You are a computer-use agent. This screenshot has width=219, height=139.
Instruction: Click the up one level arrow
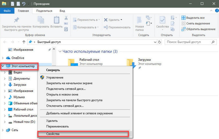click(24, 42)
